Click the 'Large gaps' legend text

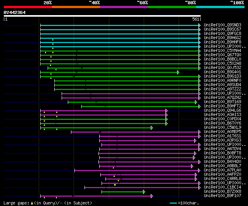pos(16,203)
